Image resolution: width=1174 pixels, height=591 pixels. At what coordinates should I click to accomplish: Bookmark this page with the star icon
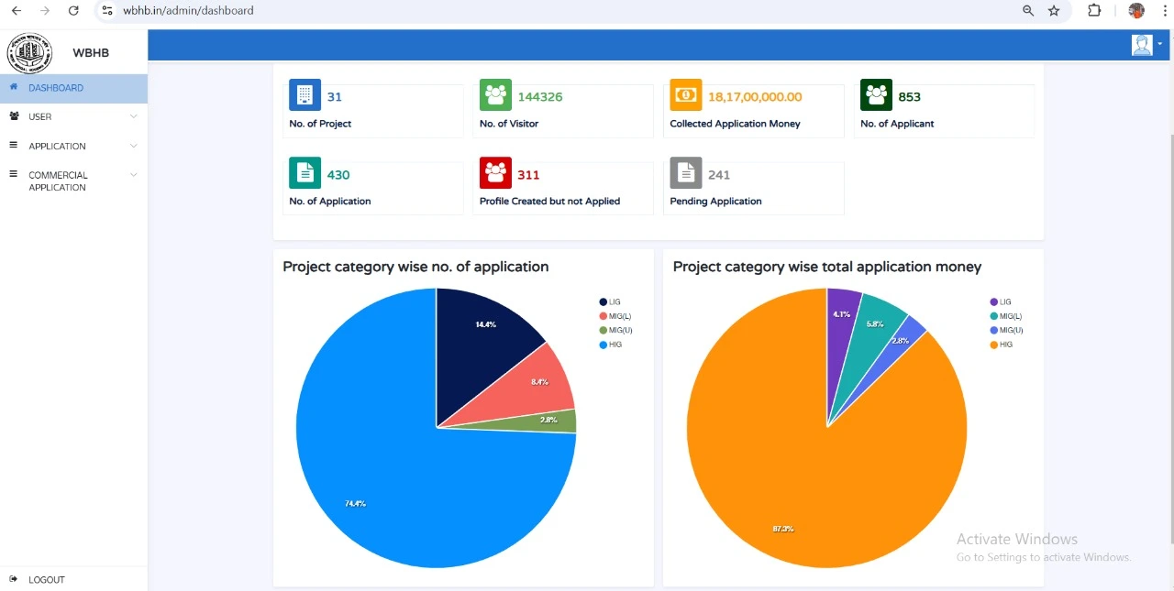click(1054, 10)
